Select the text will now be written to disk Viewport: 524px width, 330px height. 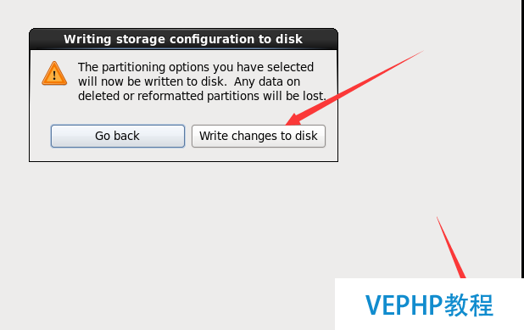tap(153, 81)
